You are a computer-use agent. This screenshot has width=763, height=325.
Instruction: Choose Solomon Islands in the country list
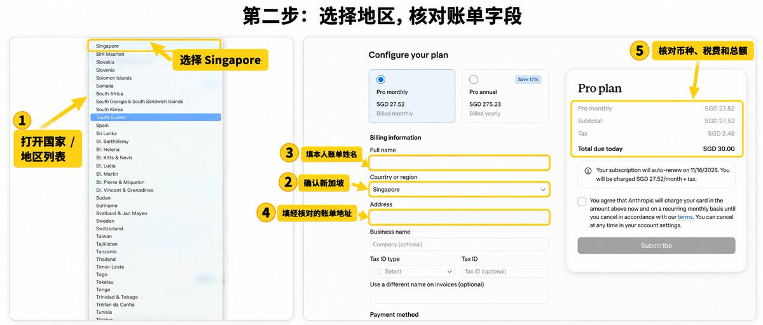click(x=114, y=78)
